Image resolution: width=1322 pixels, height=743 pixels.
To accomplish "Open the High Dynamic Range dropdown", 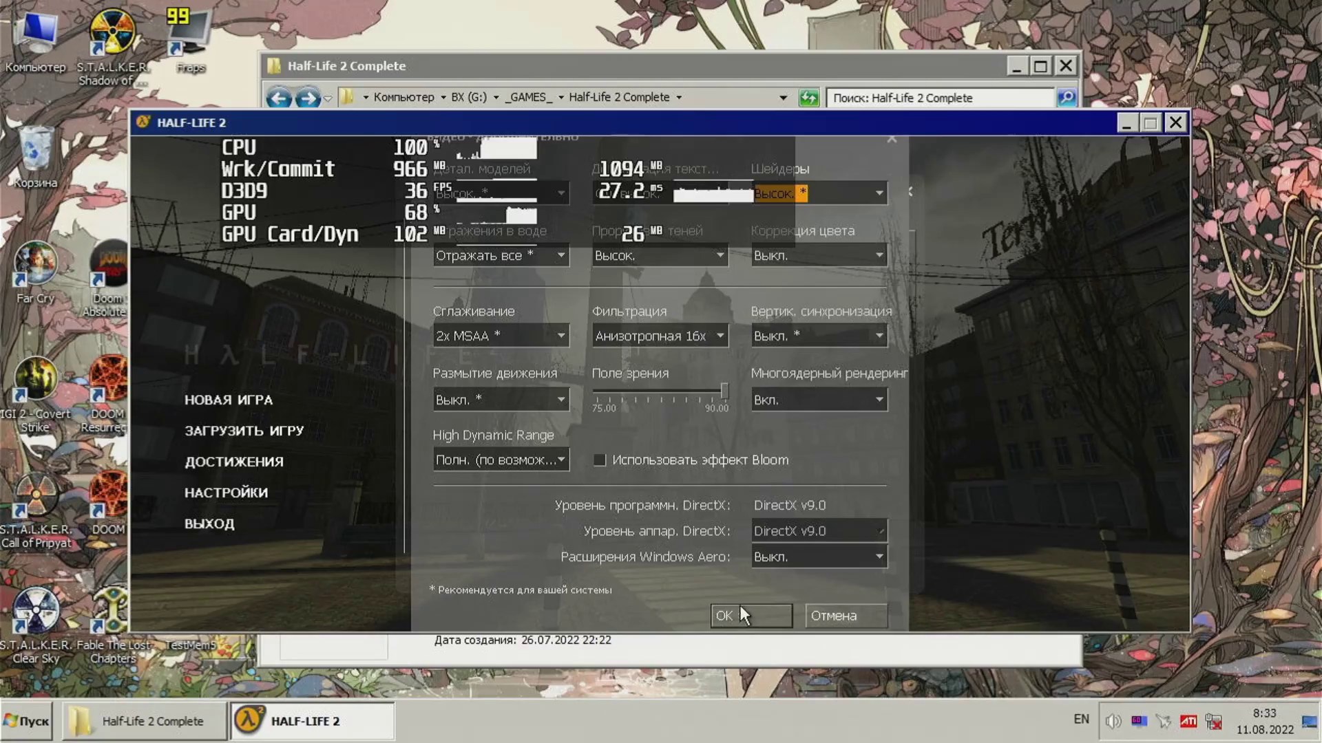I will tap(501, 460).
